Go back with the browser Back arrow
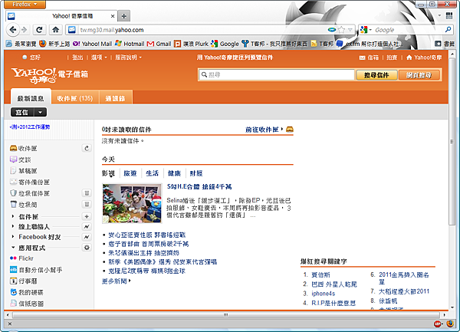This screenshot has height=332, width=460. tap(12, 30)
